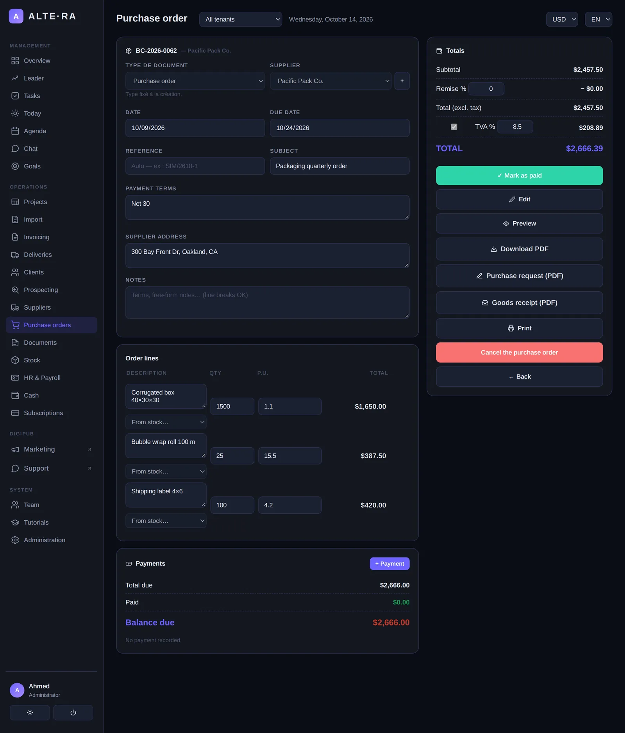The width and height of the screenshot is (625, 733).
Task: Click the ALTE·RA logo badge
Action: tap(16, 16)
